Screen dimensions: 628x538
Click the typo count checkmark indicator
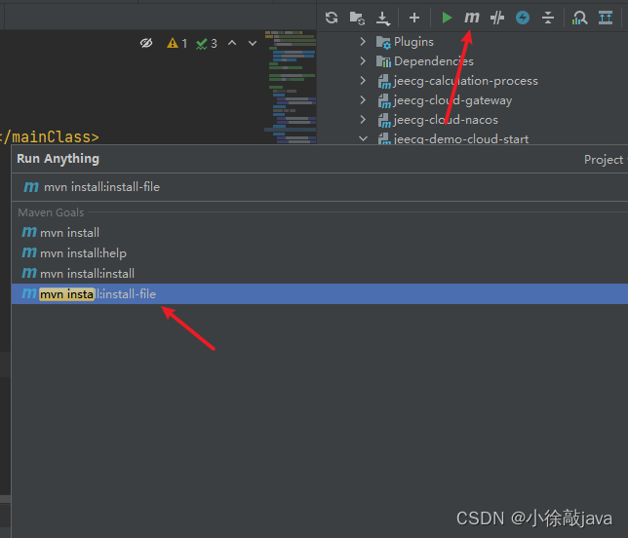(207, 43)
